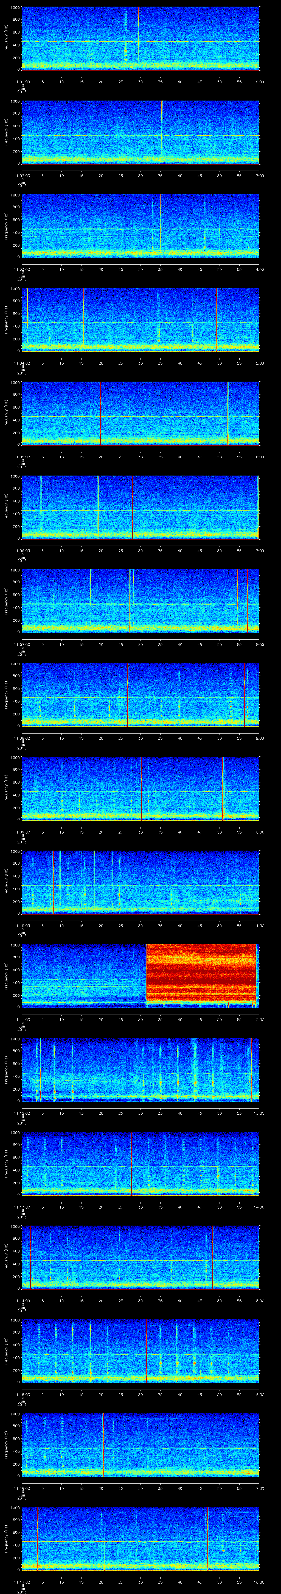
Task: Select the red spike near 8s in 11:10:00 spectrogram
Action: click(x=53, y=882)
